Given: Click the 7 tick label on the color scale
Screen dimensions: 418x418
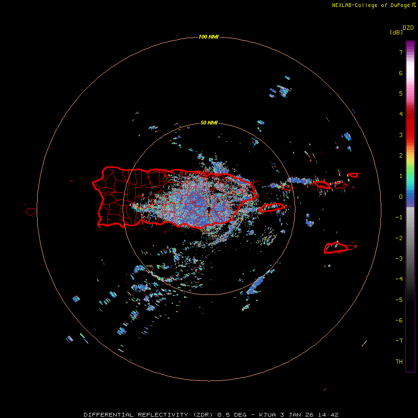Looking at the screenshot, I should 401,52.
